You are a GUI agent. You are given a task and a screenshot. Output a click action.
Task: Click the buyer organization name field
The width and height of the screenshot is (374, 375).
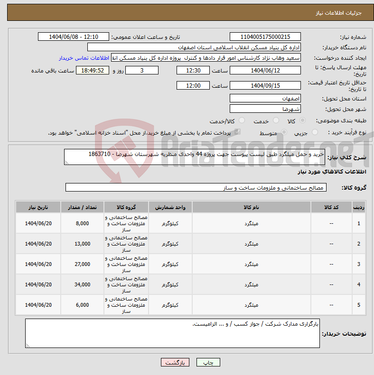[x=194, y=47]
